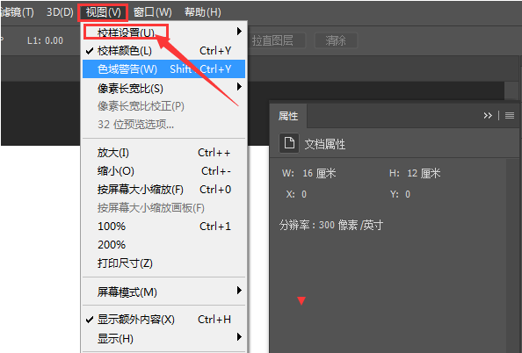Collapse the panel with double-chevron icon
Viewport: 522px width, 353px height.
coord(488,115)
